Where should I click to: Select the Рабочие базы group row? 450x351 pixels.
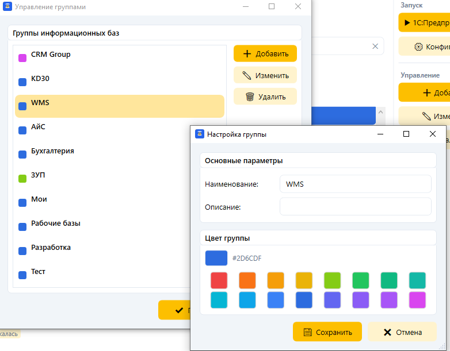[102, 227]
